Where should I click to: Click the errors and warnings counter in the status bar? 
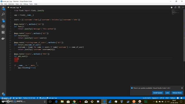pyautogui.click(x=17, y=98)
